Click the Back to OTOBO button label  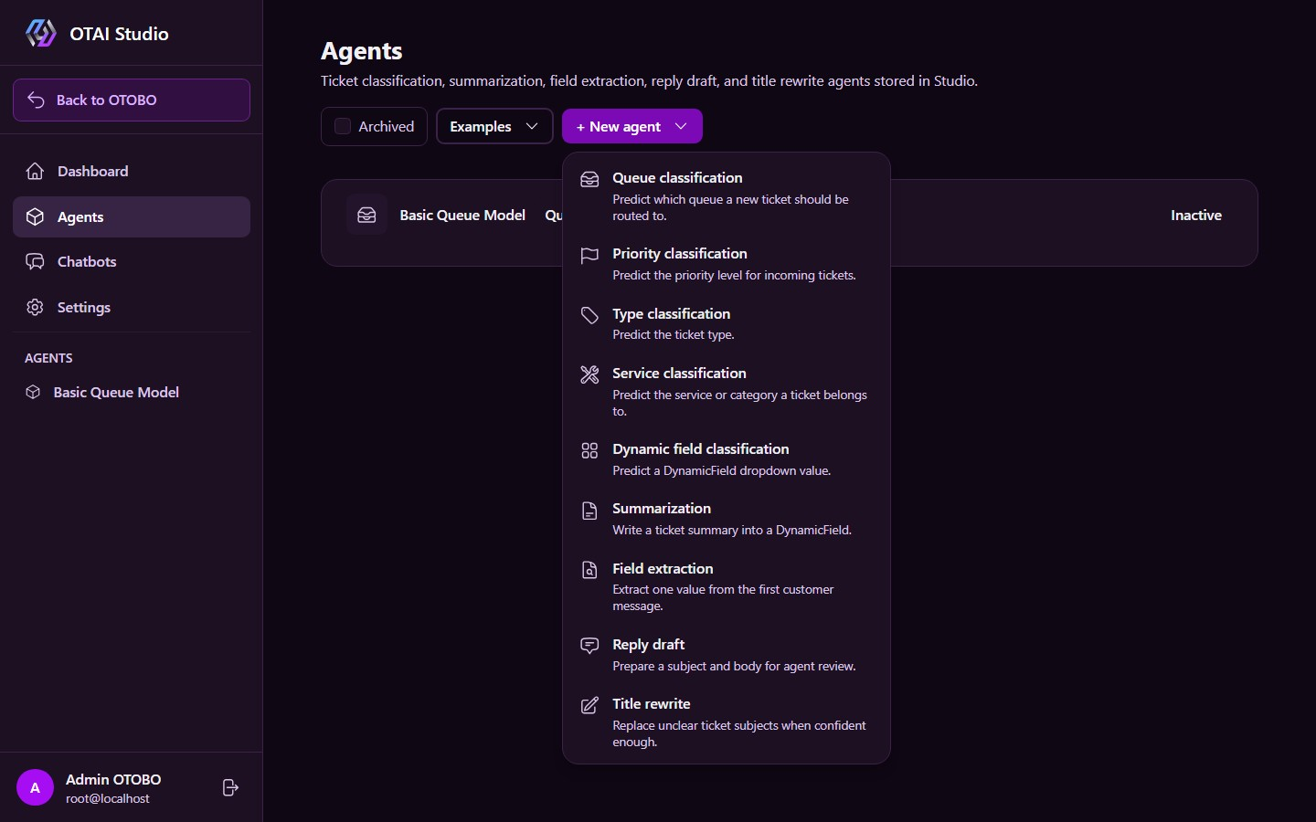[x=107, y=100]
